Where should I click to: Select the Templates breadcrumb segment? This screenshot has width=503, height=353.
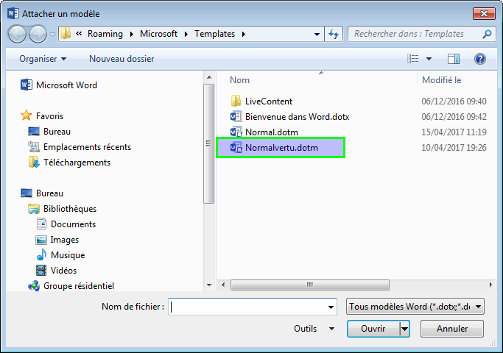pyautogui.click(x=214, y=34)
